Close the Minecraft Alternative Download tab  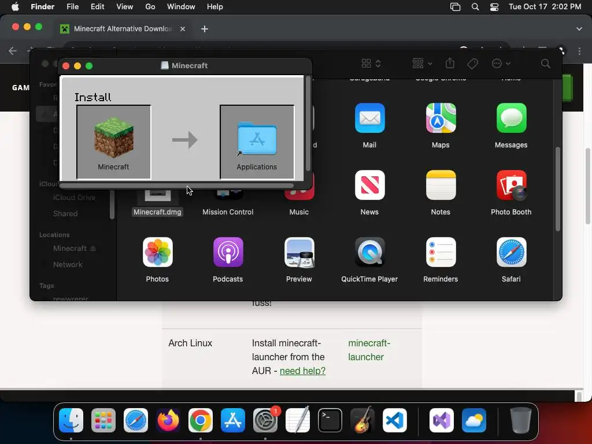point(183,29)
